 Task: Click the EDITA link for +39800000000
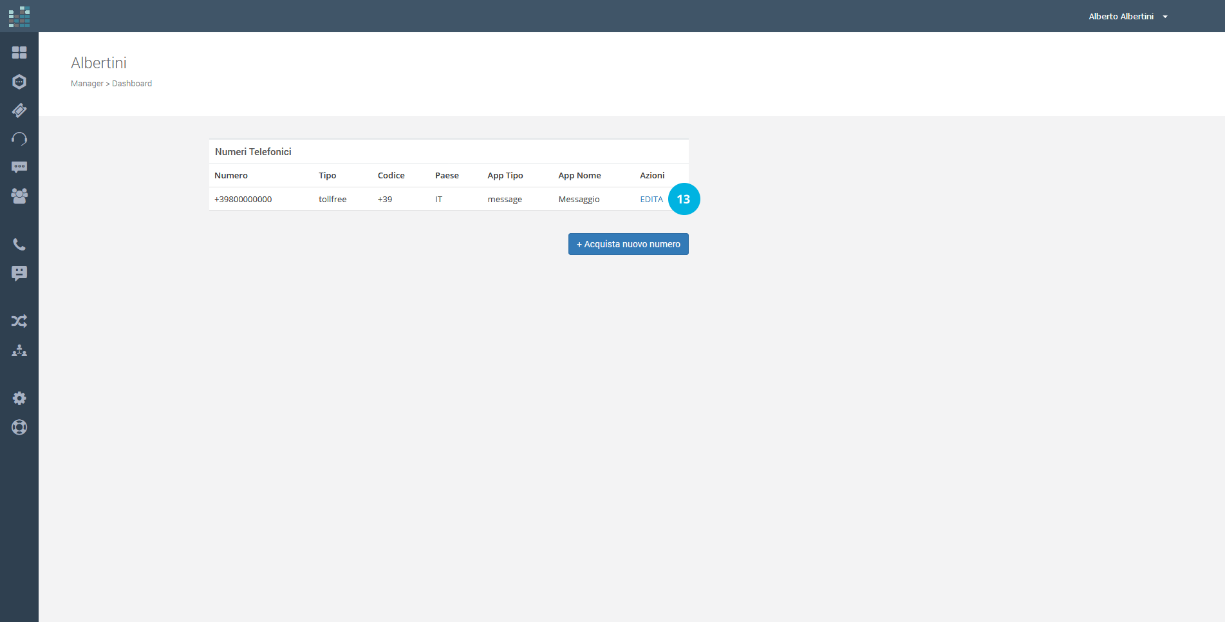[651, 199]
